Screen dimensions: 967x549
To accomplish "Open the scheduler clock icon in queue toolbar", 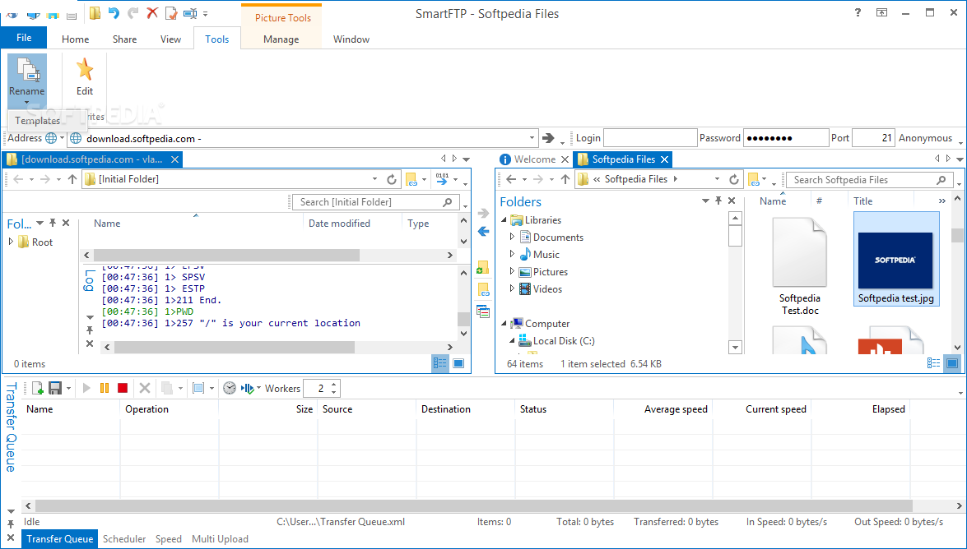I will (x=230, y=388).
